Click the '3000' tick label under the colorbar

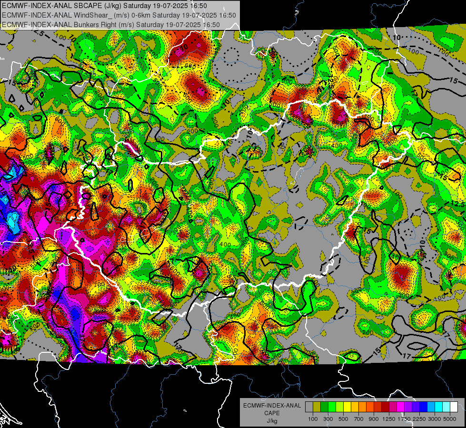click(x=435, y=419)
